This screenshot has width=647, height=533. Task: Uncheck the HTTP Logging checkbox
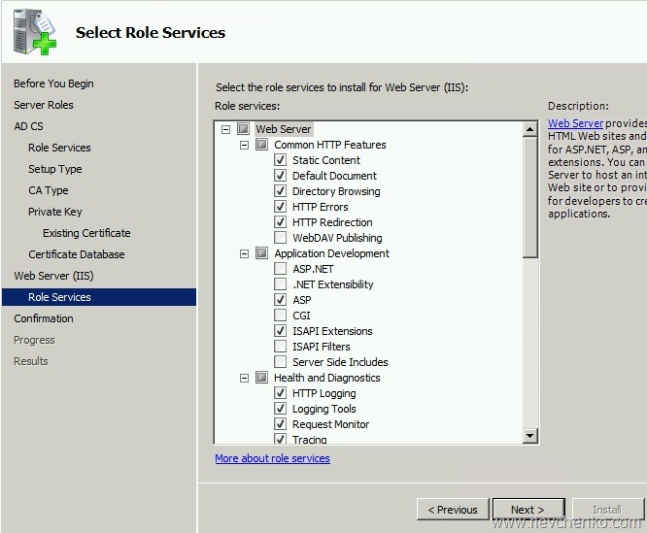pyautogui.click(x=281, y=393)
